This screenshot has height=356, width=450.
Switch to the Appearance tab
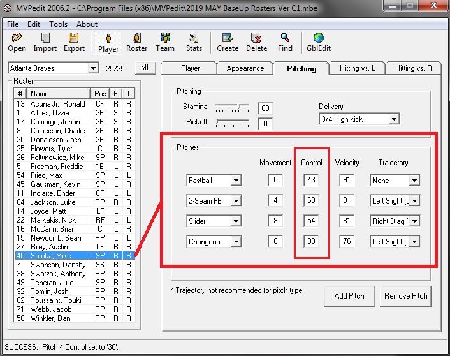click(245, 68)
